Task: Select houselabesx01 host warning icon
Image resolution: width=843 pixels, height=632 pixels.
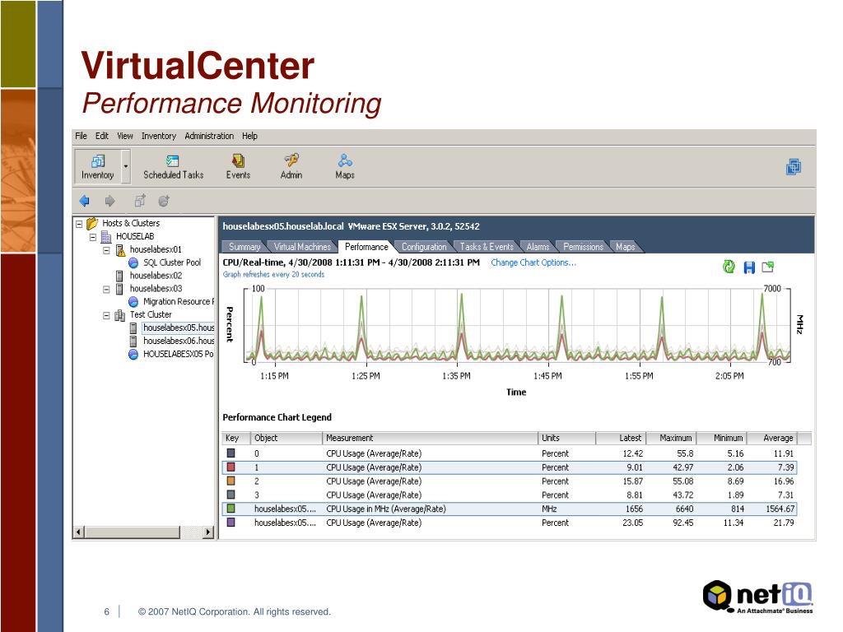Action: [x=120, y=250]
